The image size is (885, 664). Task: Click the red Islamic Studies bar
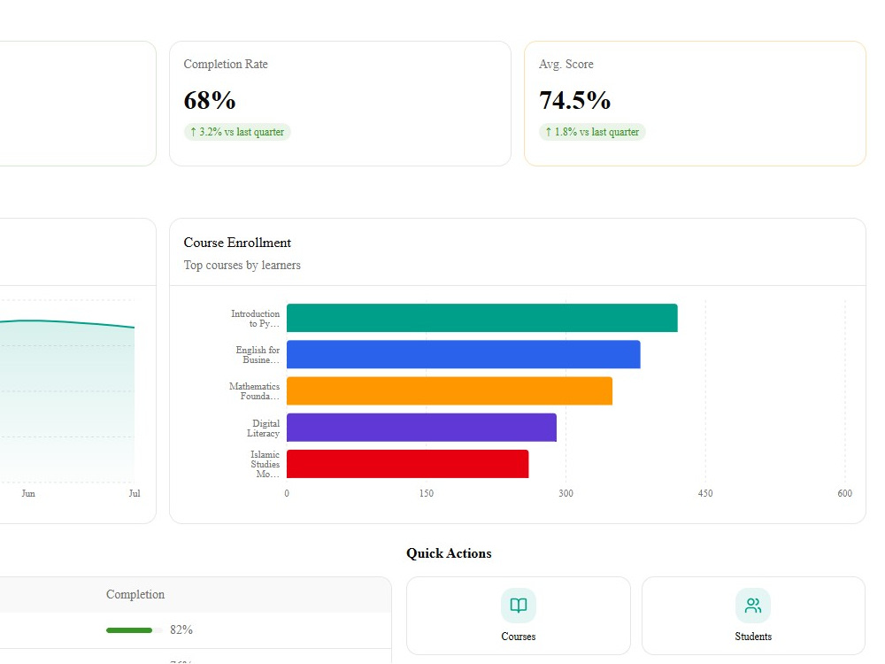click(x=407, y=464)
